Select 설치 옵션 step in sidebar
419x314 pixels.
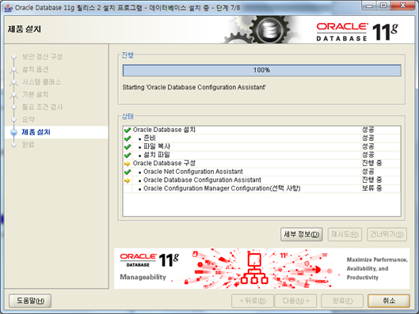[x=35, y=70]
